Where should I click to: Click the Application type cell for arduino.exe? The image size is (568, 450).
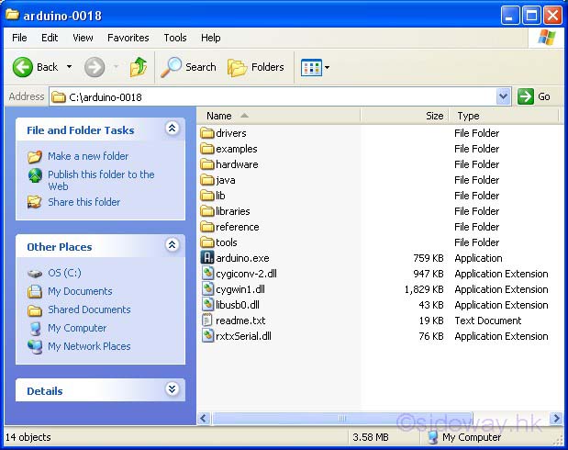[478, 258]
